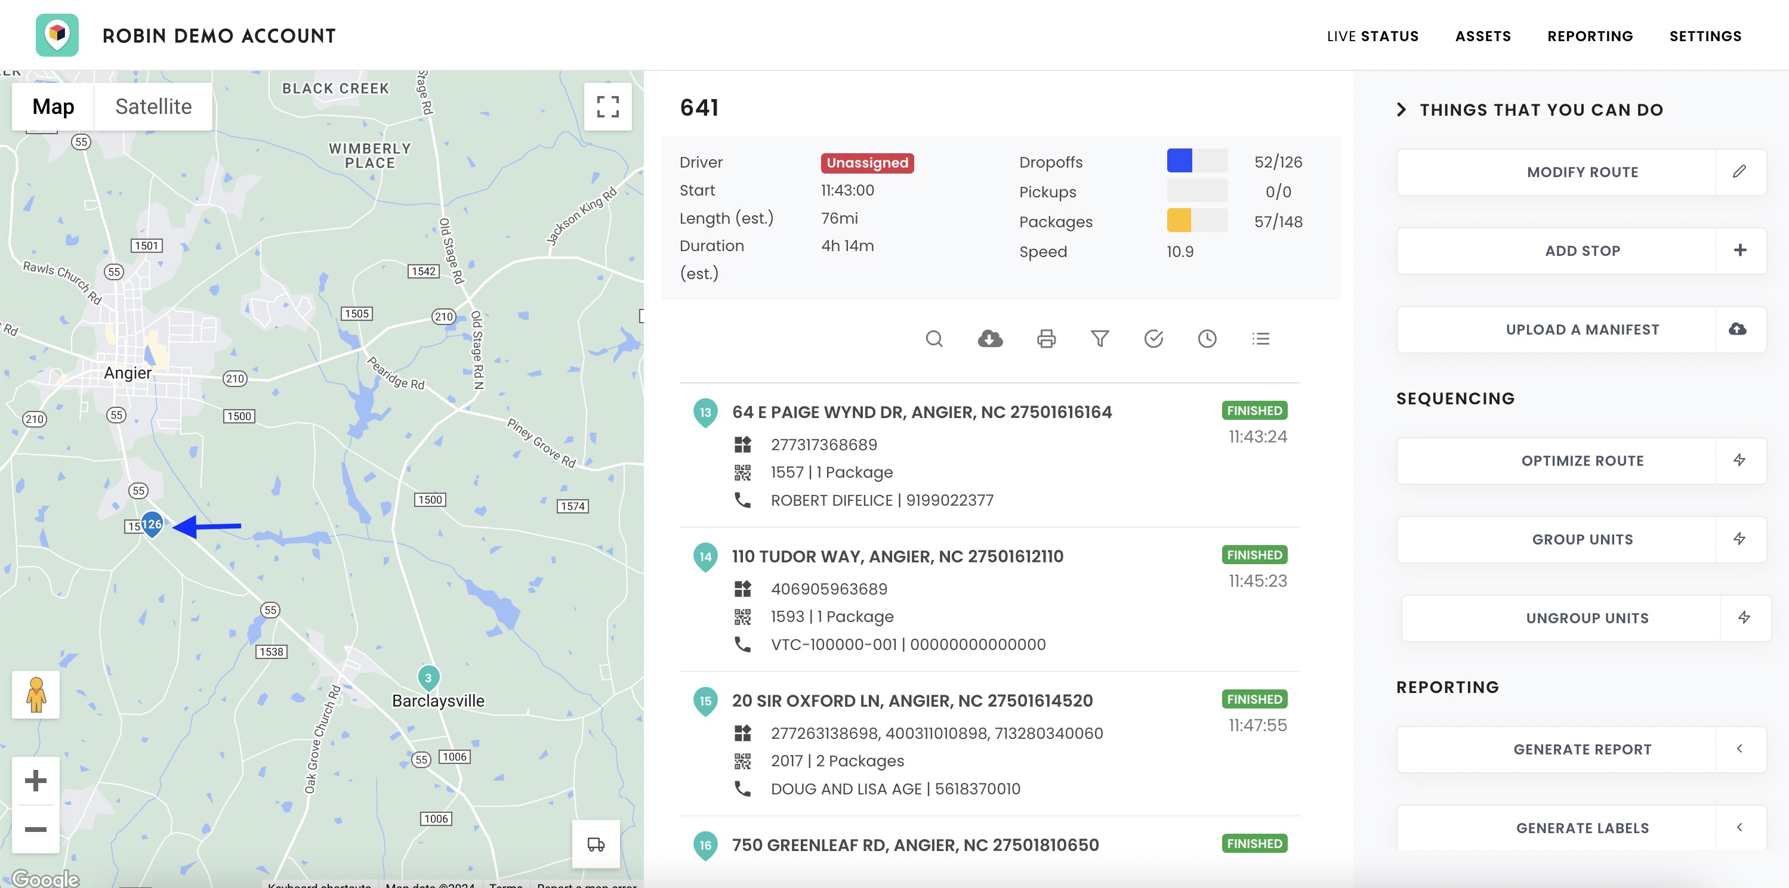Click Upload a Manifest button
The height and width of the screenshot is (888, 1789).
[1581, 329]
